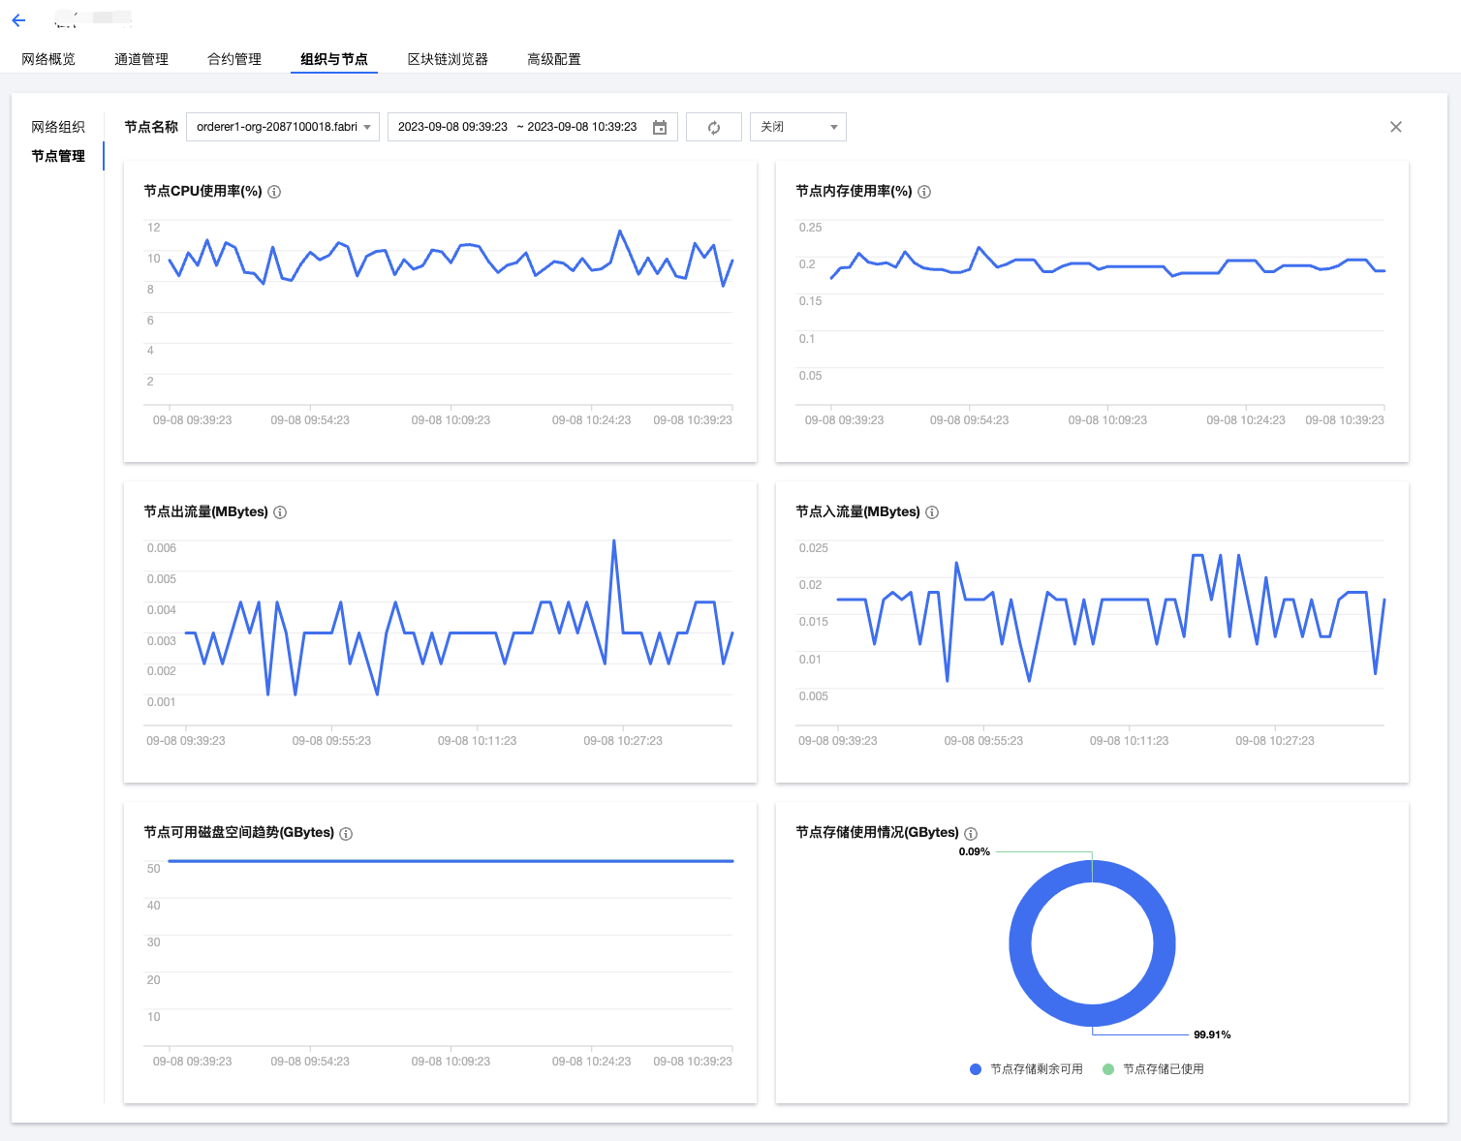Expand the 节点名称 orderer1 dropdown
Screen dimensions: 1461x1141
[x=283, y=127]
